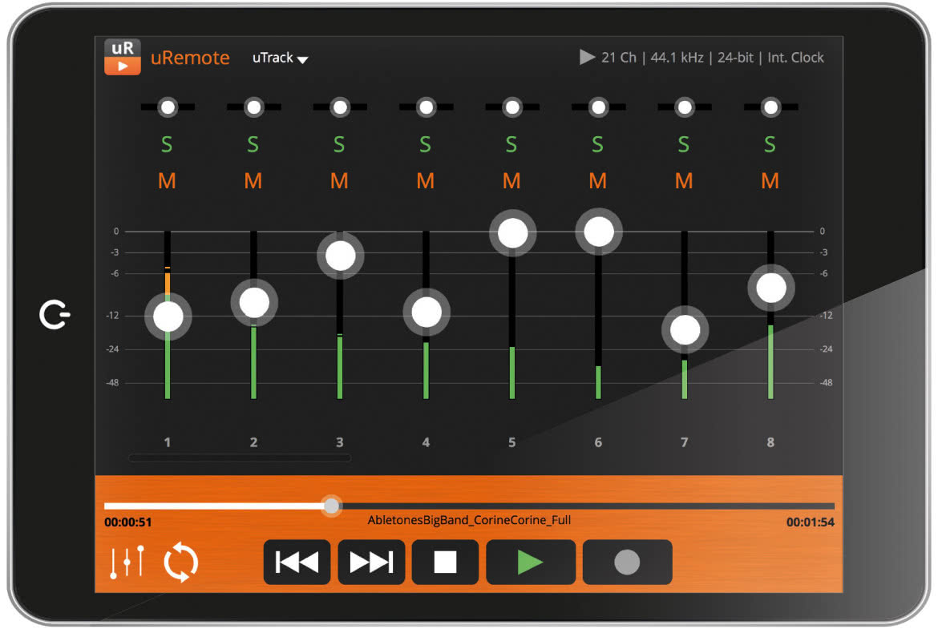Click channel 1 fader handle
This screenshot has width=938, height=629.
[168, 317]
